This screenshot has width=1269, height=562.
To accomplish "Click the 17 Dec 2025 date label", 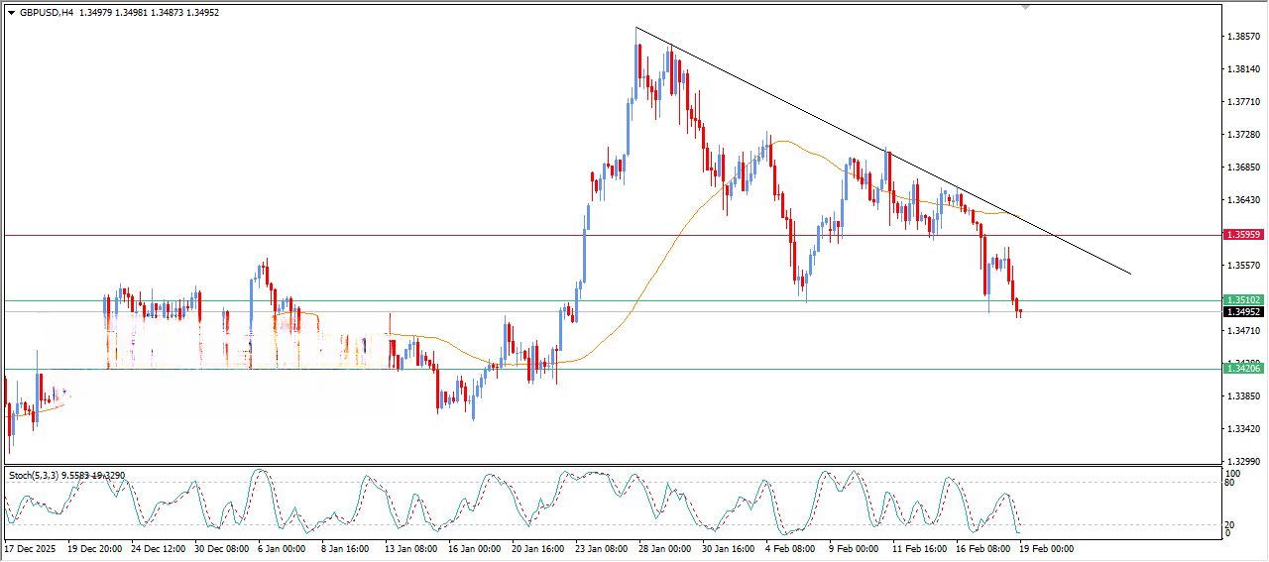I will coord(32,548).
